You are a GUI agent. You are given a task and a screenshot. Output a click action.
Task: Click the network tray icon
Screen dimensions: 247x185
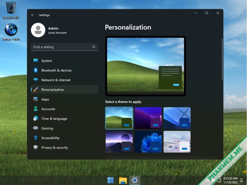(219, 180)
